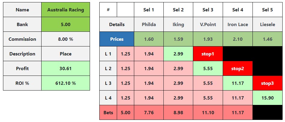Click the red stop2 cell

point(237,68)
